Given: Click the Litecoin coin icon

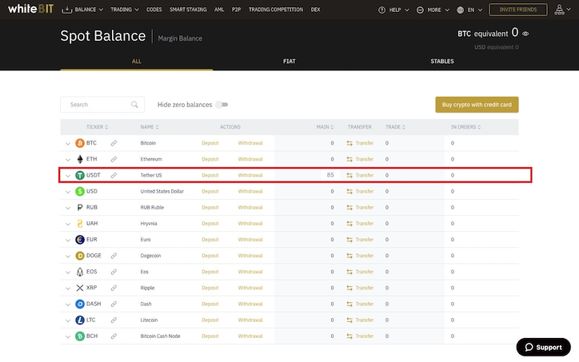Looking at the screenshot, I should [x=80, y=320].
